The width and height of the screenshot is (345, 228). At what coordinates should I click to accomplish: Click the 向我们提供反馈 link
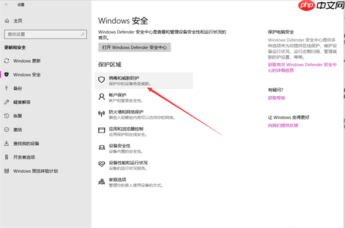[x=283, y=126]
